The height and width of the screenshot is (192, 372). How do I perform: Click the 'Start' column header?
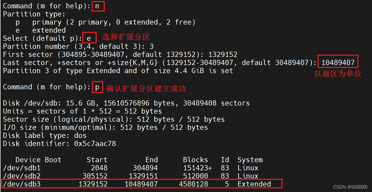[97, 160]
